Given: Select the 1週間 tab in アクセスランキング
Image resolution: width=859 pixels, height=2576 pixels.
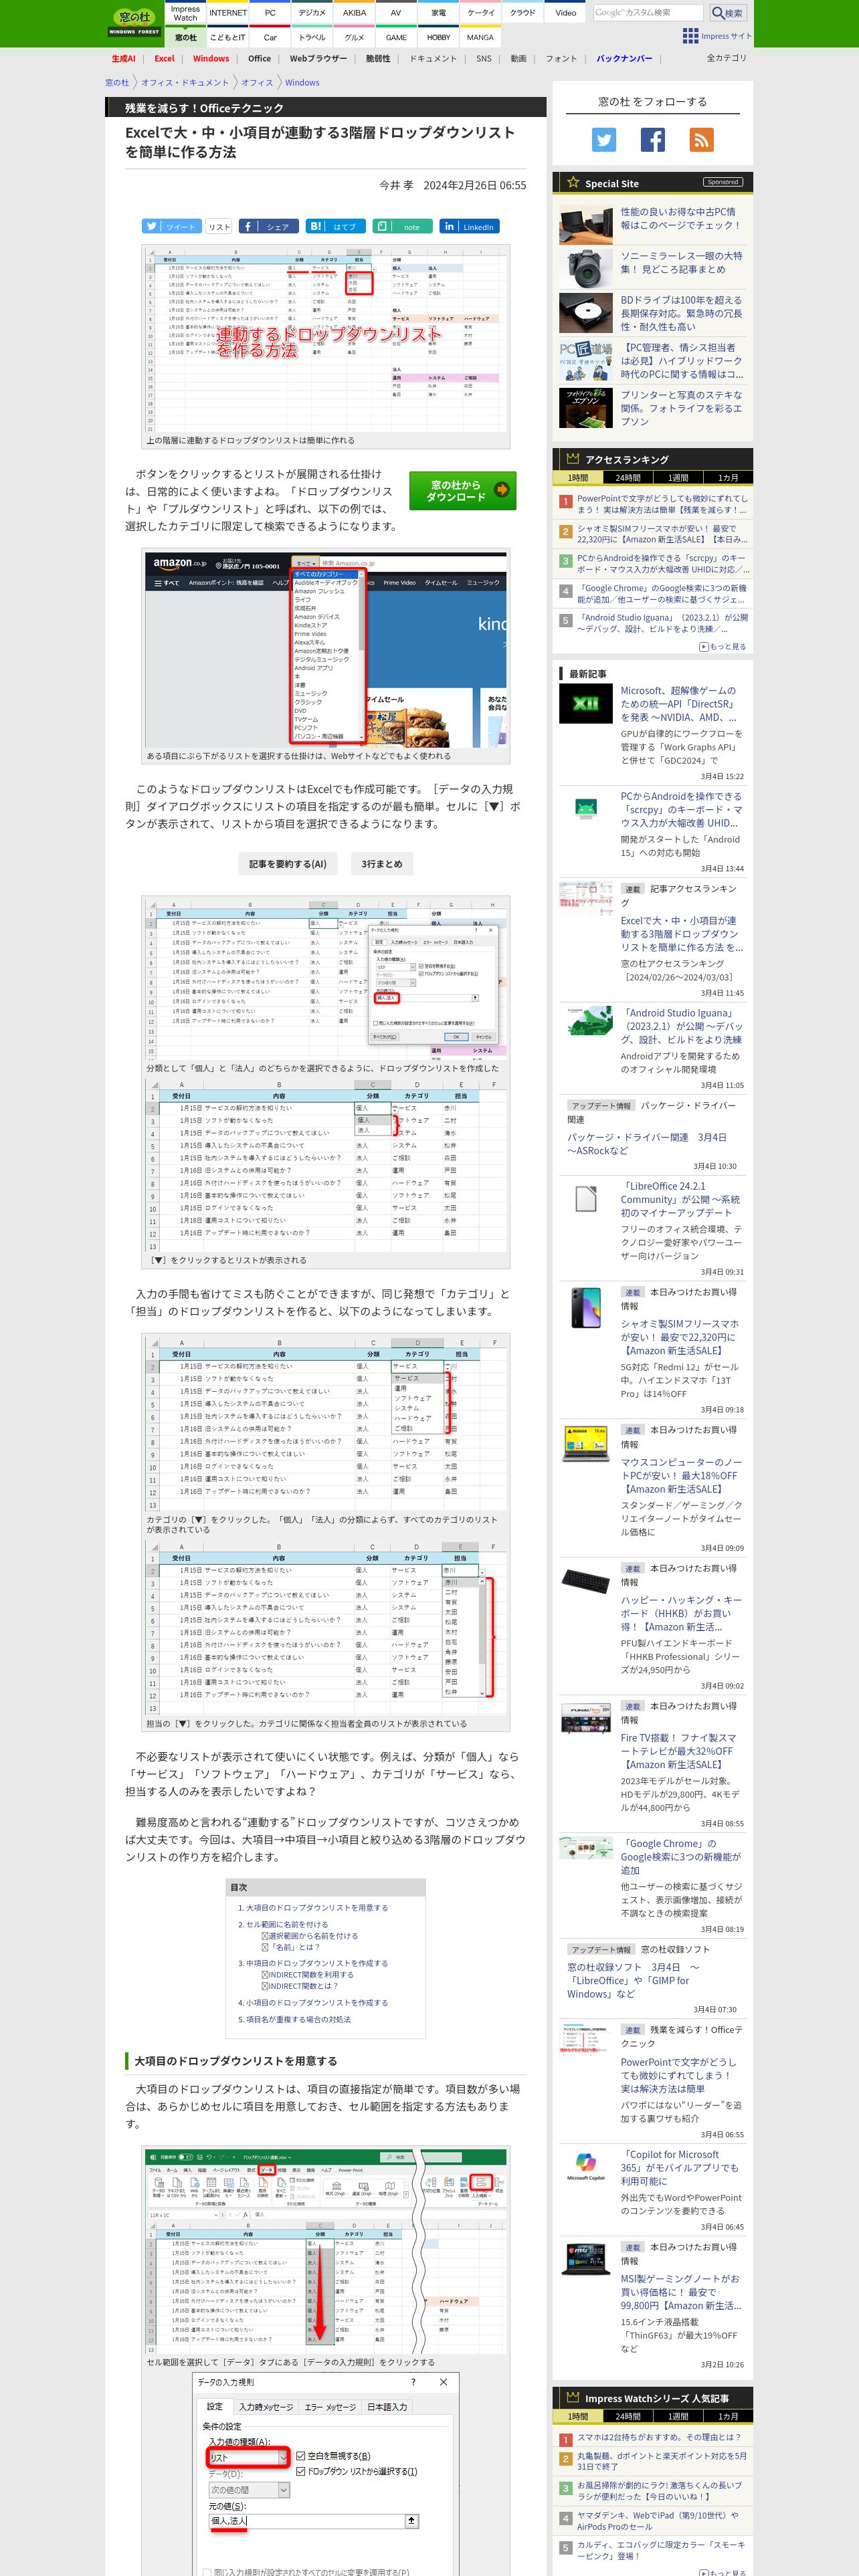Looking at the screenshot, I should [678, 478].
